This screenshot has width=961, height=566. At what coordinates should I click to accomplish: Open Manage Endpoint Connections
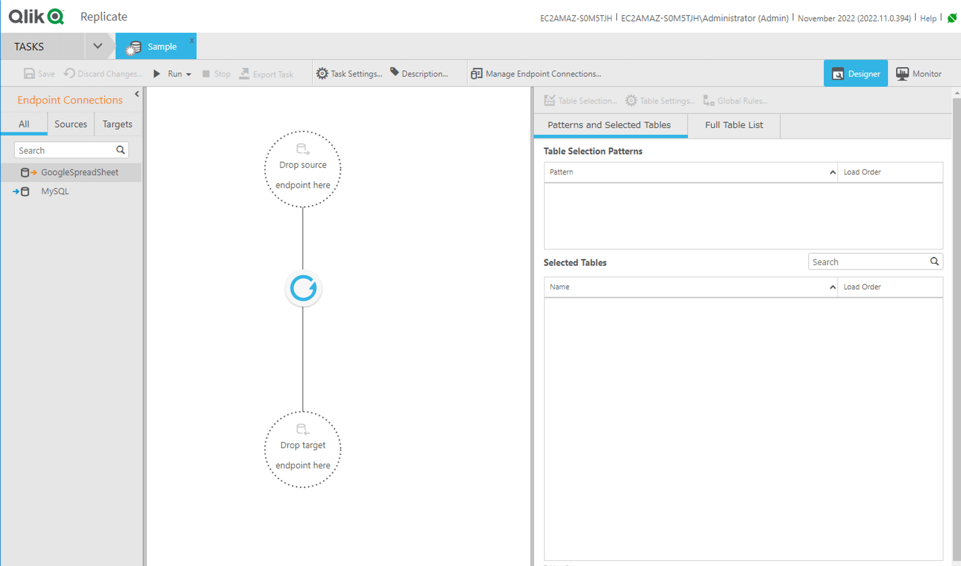pyautogui.click(x=536, y=74)
